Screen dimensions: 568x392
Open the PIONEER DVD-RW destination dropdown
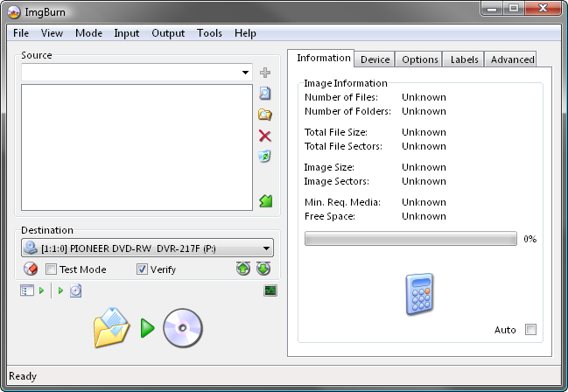click(264, 248)
